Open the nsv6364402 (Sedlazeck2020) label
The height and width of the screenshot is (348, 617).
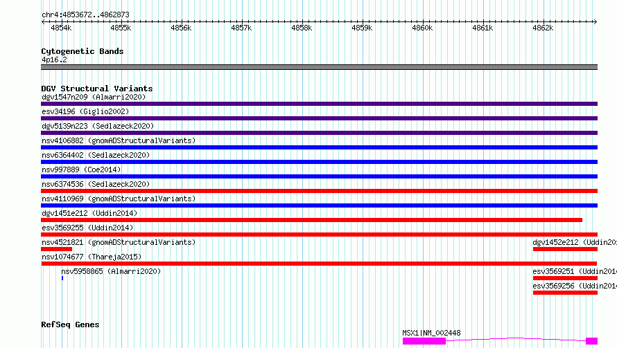click(x=96, y=155)
